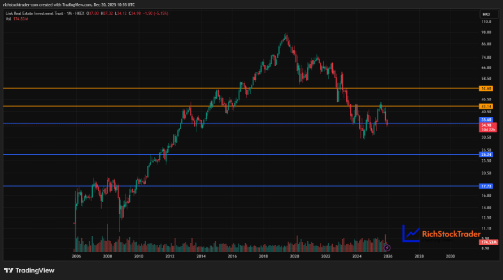Click the Vol 174.53M indicator legend
The width and height of the screenshot is (503, 280).
pos(17,19)
